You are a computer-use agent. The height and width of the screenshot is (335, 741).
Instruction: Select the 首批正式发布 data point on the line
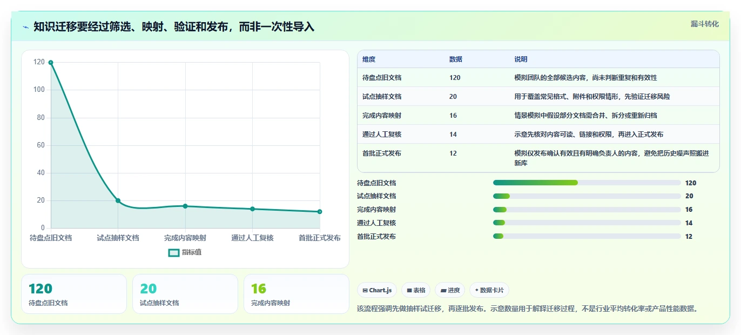[320, 211]
